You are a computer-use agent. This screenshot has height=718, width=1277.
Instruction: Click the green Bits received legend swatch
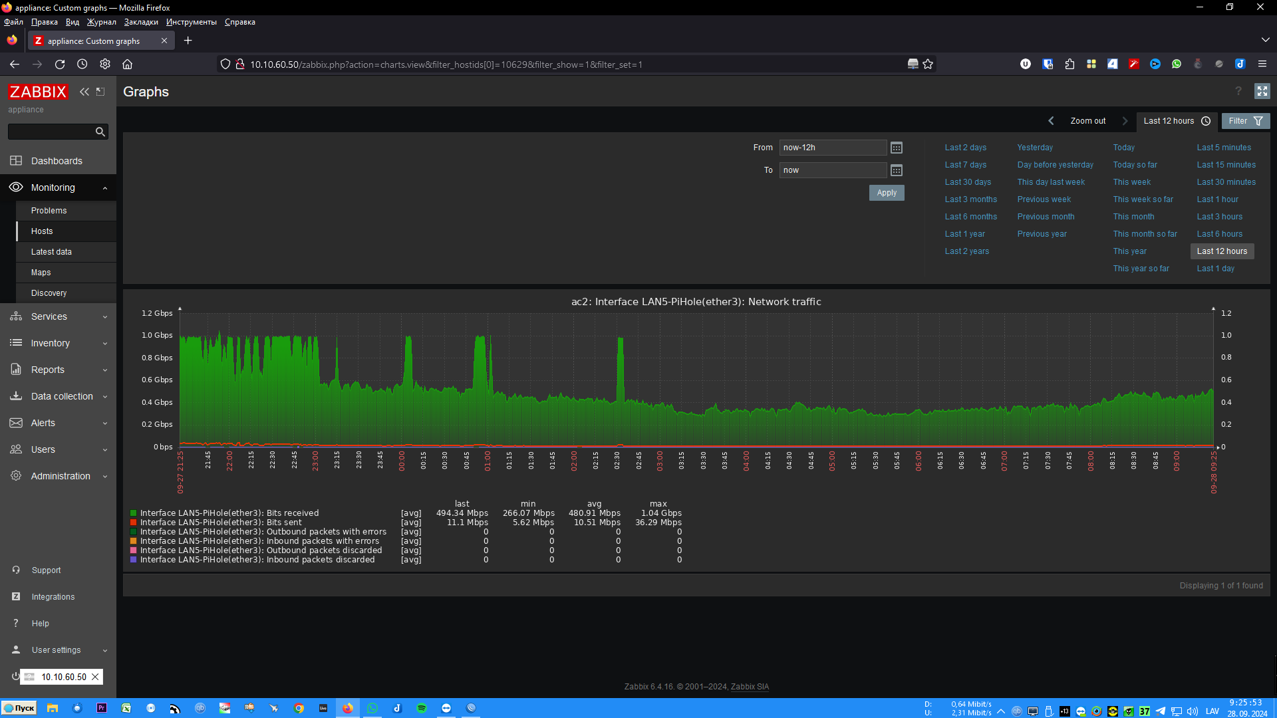134,513
